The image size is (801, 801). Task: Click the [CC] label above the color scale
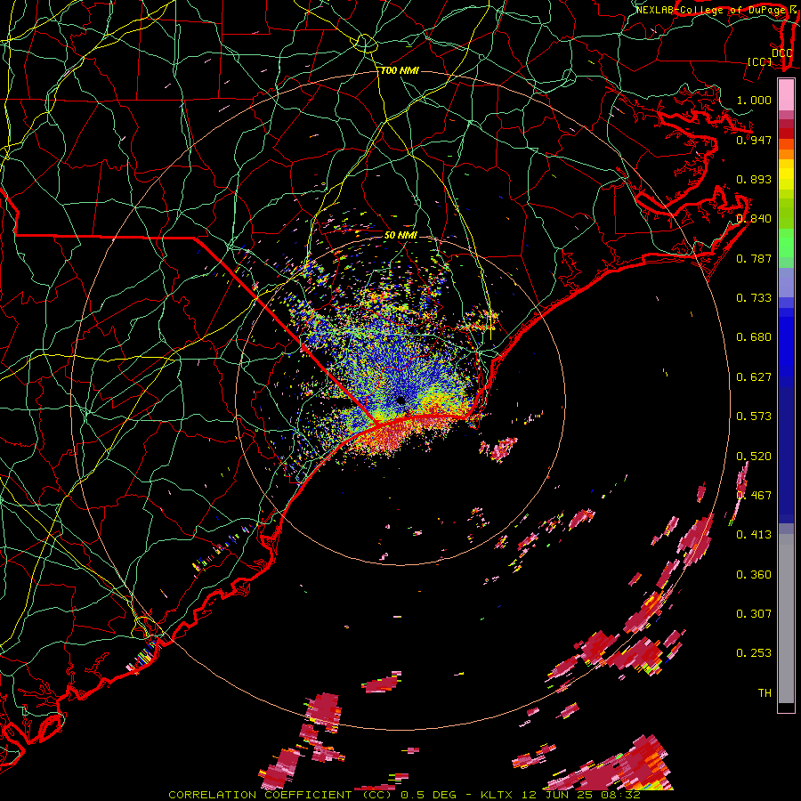tap(760, 61)
